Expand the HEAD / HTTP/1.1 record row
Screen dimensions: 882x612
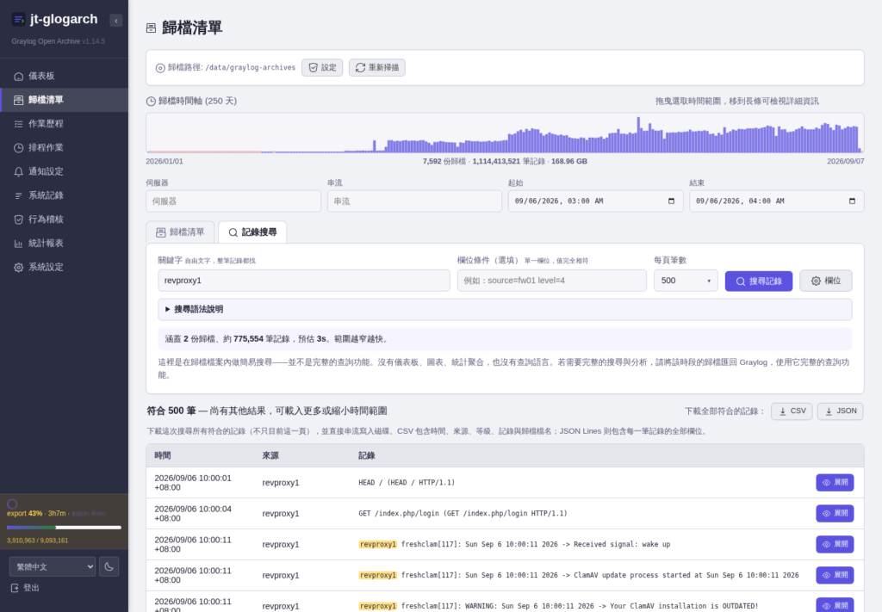(835, 483)
